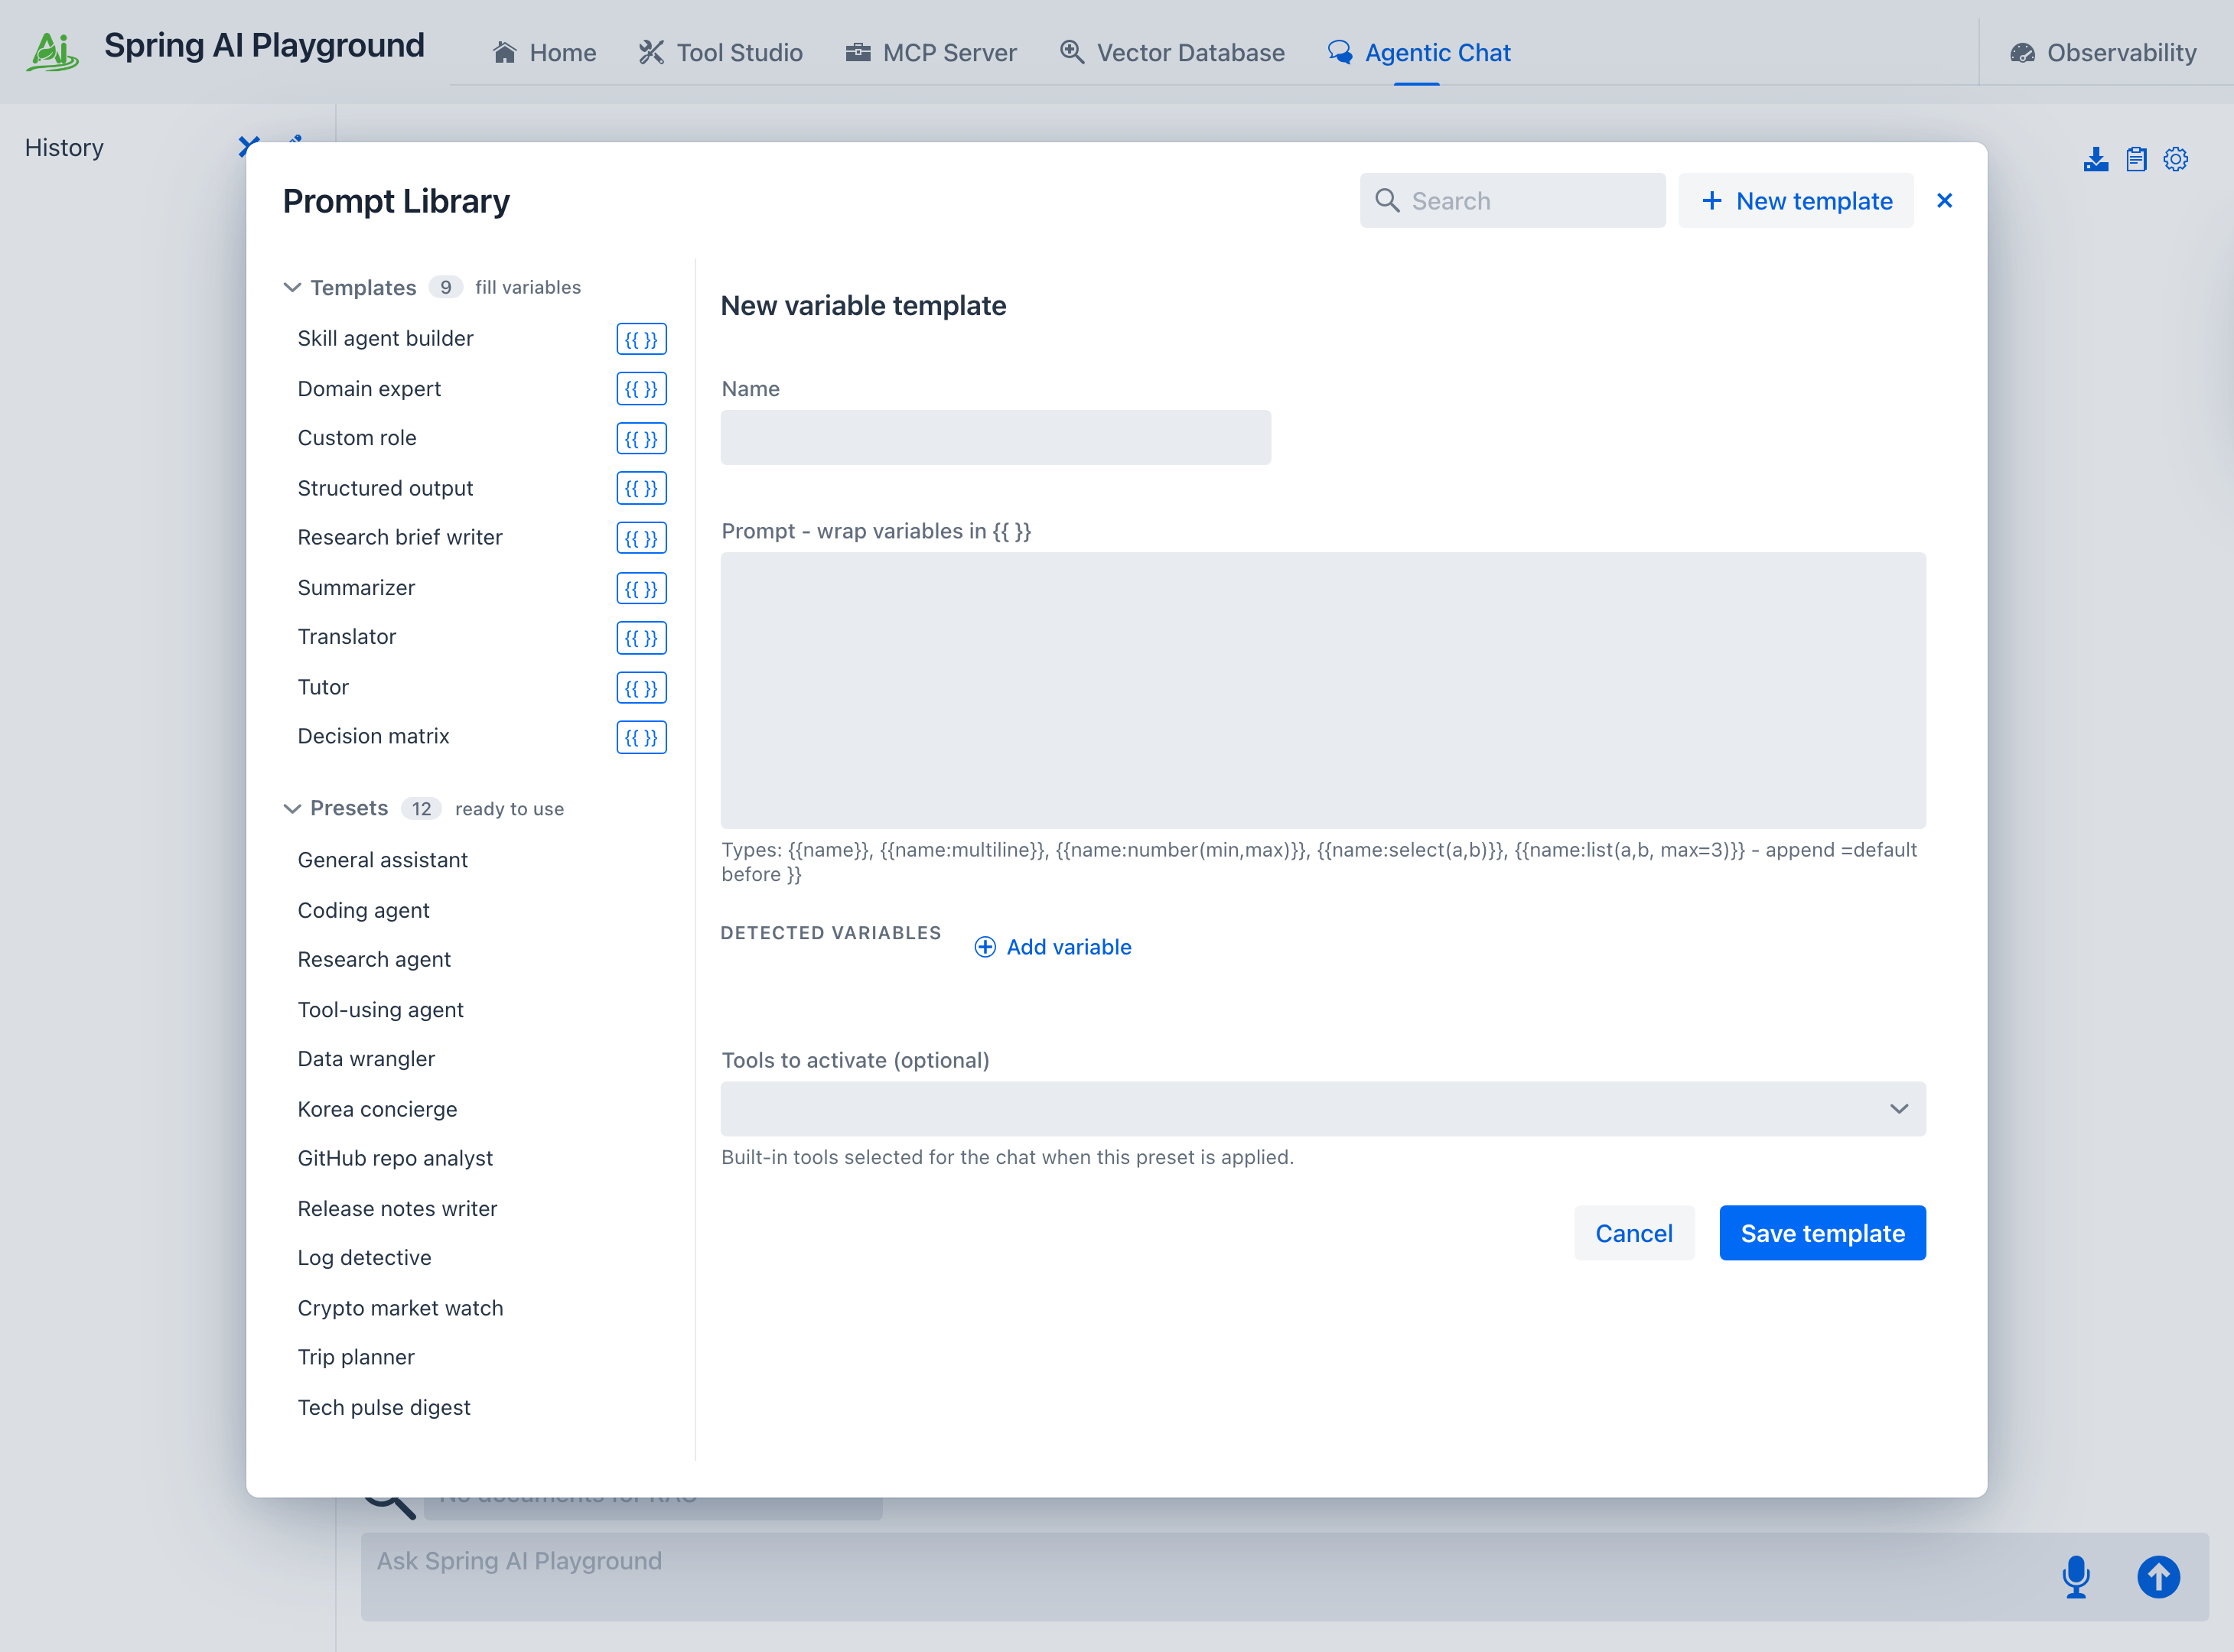Choose the GitHub repo analyst preset
Viewport: 2234px width, 1652px height.
point(396,1158)
